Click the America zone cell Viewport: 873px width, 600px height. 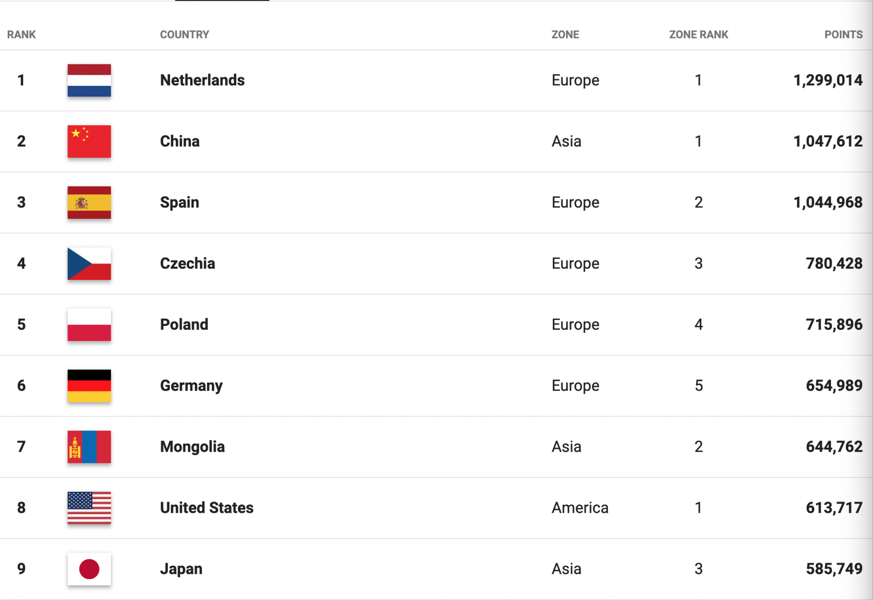click(580, 508)
